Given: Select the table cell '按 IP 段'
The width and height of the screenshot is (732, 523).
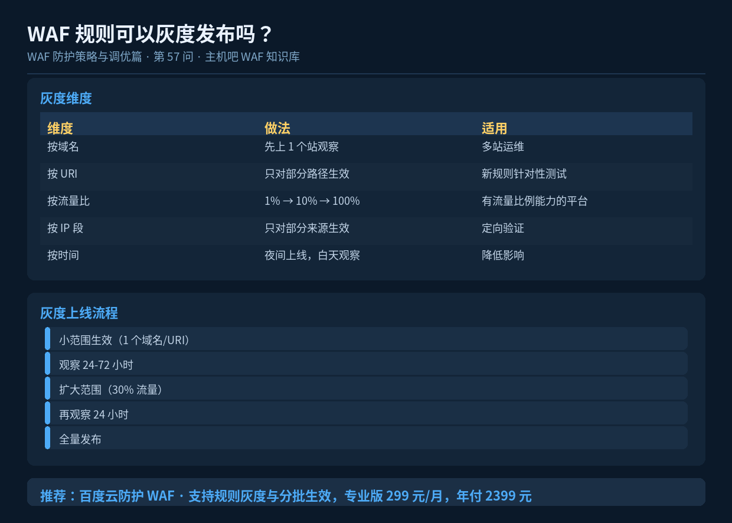Looking at the screenshot, I should 66,228.
